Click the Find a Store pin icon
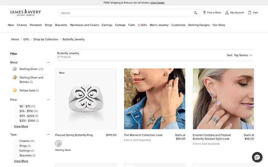The image size is (268, 167). (x=204, y=13)
